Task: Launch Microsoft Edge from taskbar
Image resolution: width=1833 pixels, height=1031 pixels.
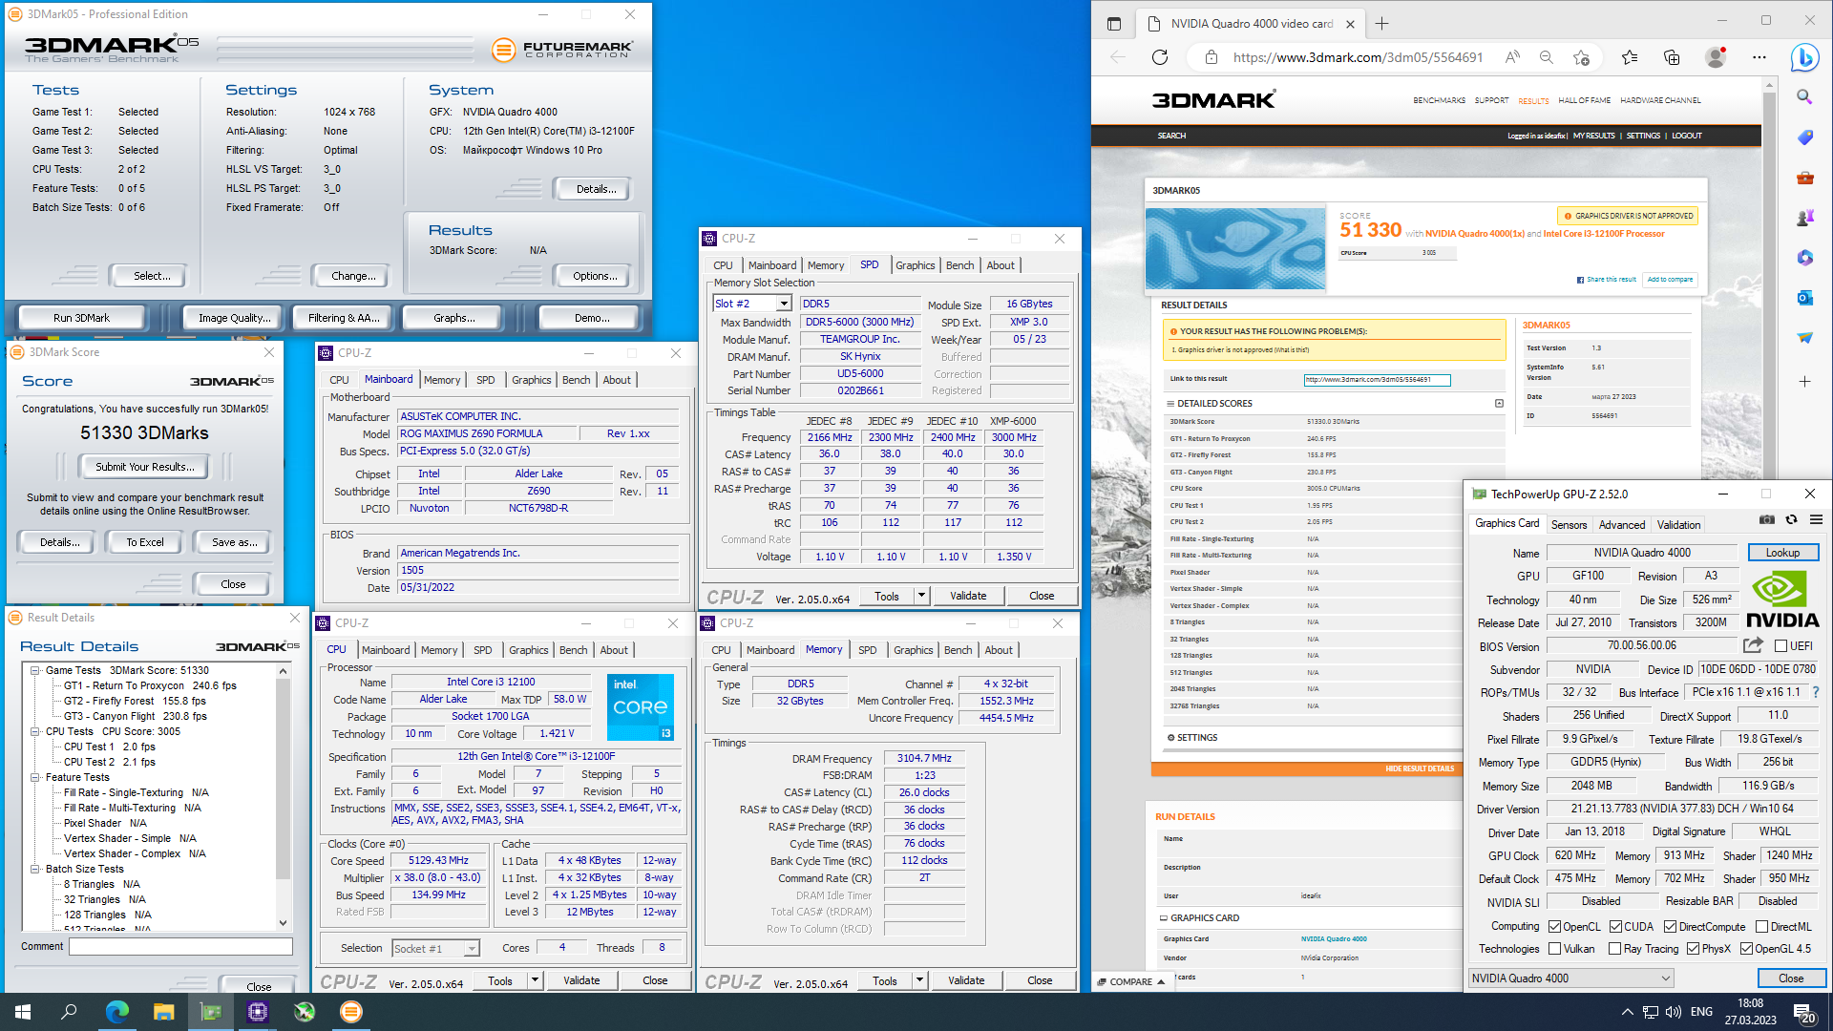Action: [x=116, y=1012]
